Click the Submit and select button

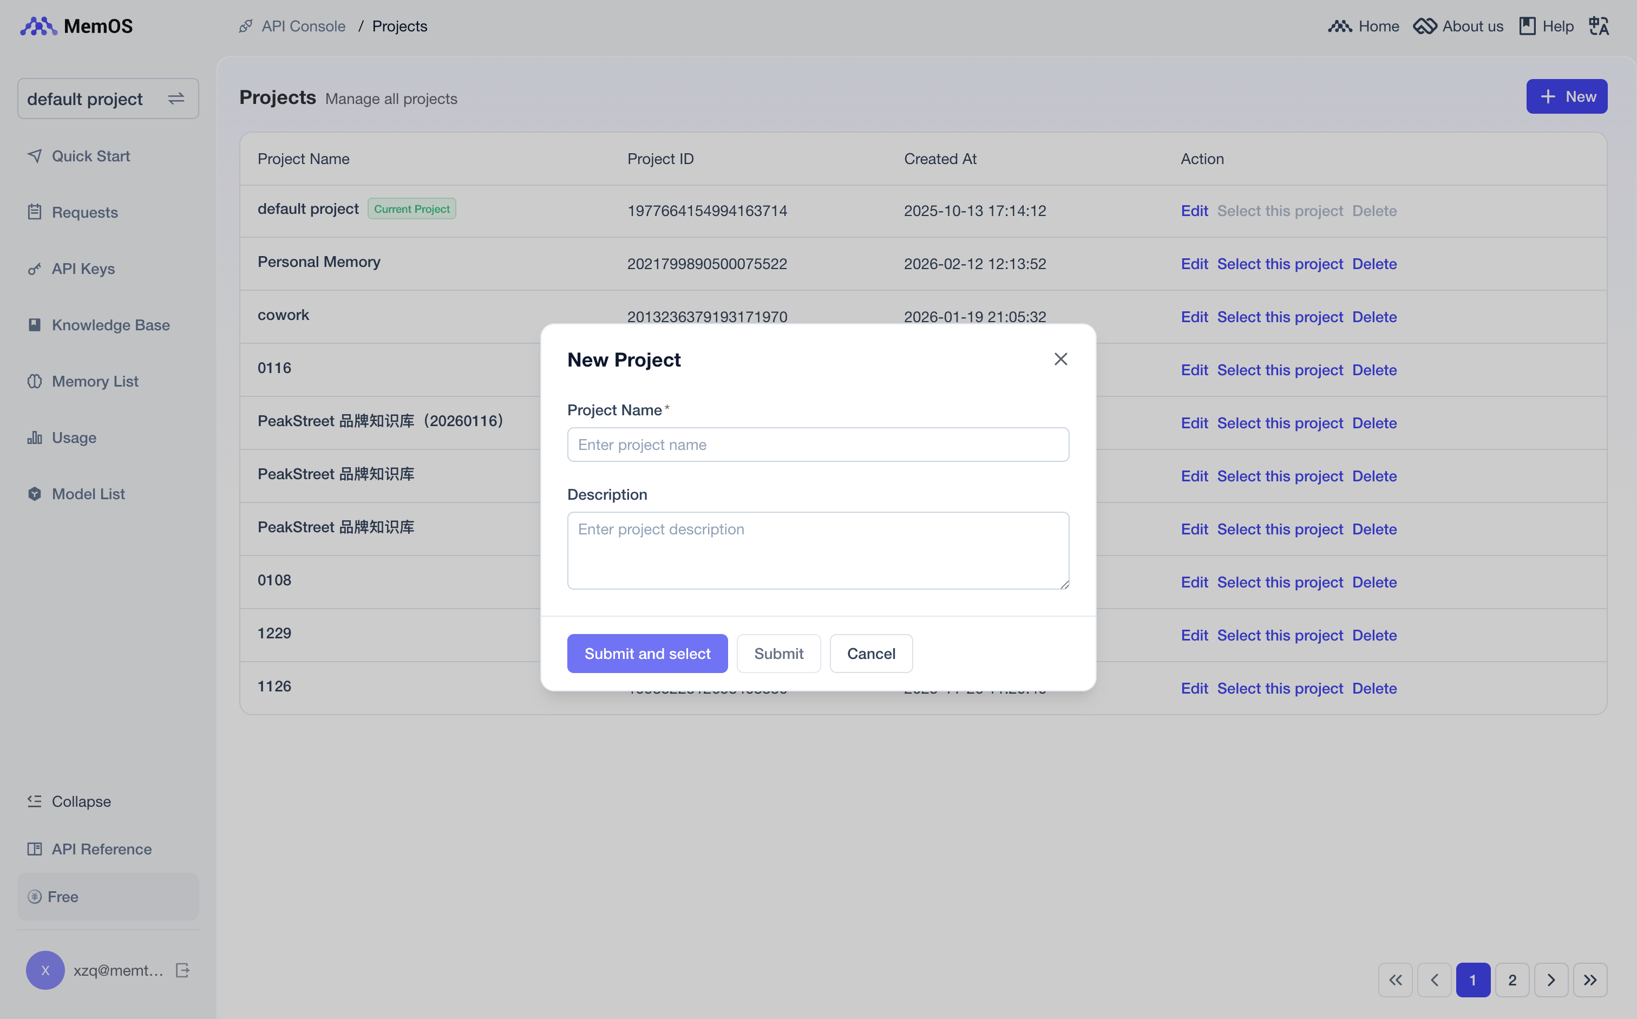click(647, 653)
